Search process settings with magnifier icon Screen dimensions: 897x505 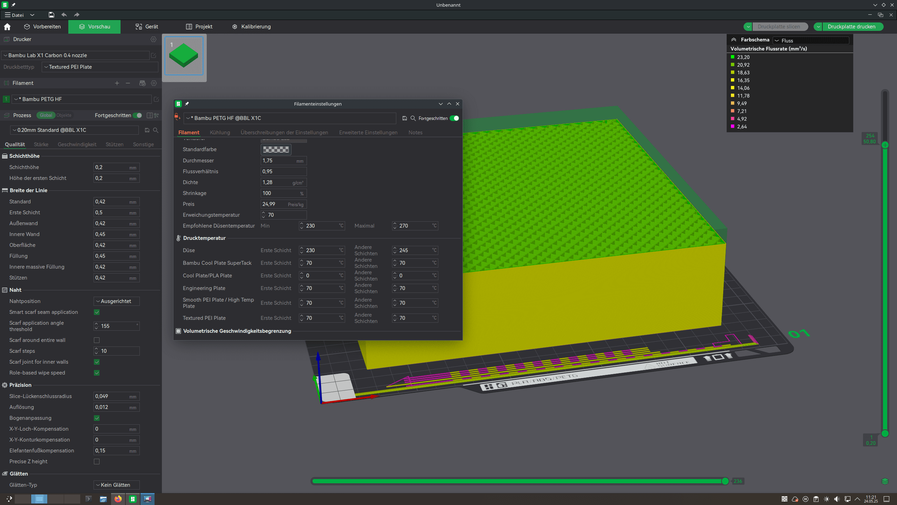coord(156,130)
